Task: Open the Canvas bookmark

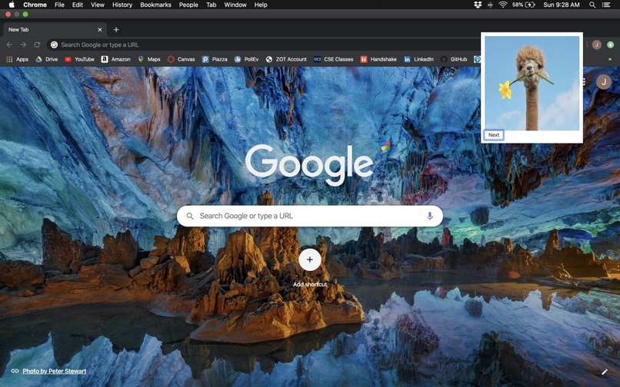Action: coord(181,59)
